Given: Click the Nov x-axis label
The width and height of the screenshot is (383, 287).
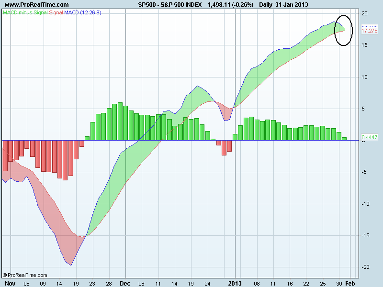Looking at the screenshot, I should [x=10, y=283].
